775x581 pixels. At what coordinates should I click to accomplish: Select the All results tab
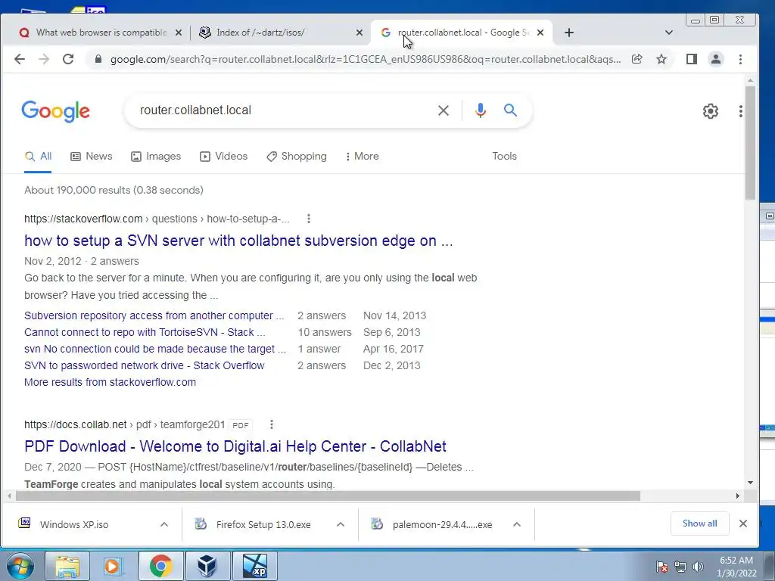pos(38,156)
